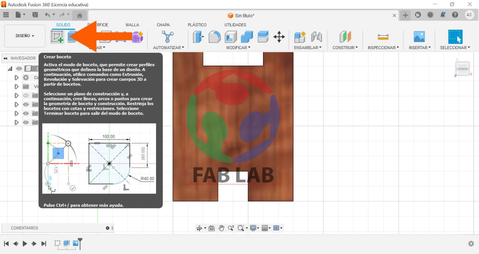Screen dimensions: 479x254
Task: Open the AUTOMATIZAR dropdown menu
Action: coord(169,48)
